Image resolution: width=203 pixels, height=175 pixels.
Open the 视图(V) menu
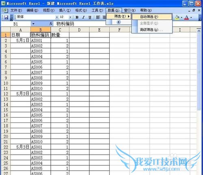(x=49, y=10)
